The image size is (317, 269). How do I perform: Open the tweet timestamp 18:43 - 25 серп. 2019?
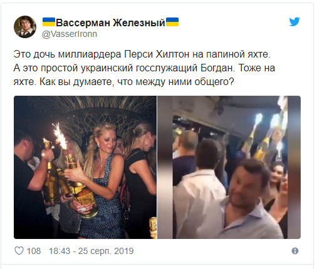[91, 251]
